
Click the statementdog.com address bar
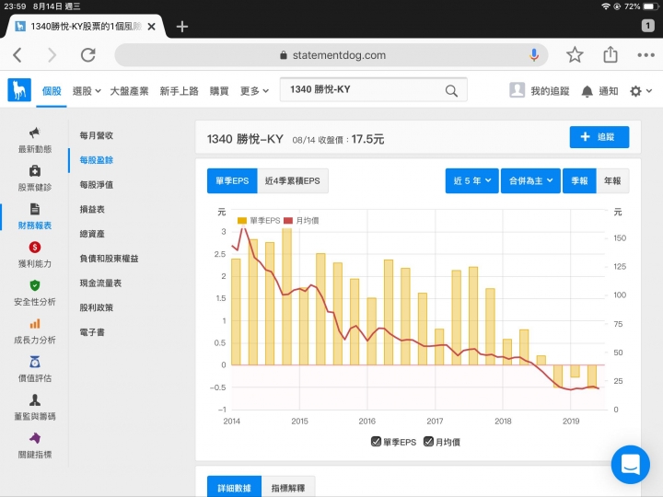pyautogui.click(x=331, y=55)
